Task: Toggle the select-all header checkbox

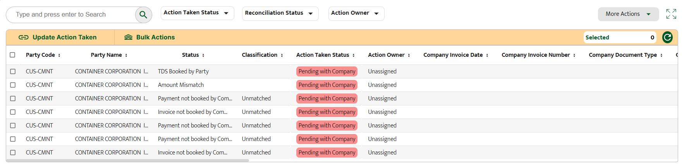Action: [12, 55]
